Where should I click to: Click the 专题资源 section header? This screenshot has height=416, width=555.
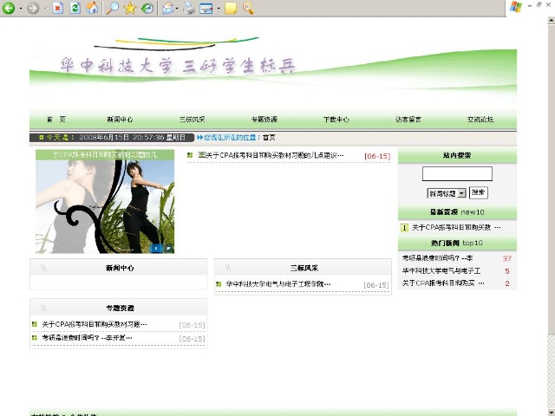[120, 309]
